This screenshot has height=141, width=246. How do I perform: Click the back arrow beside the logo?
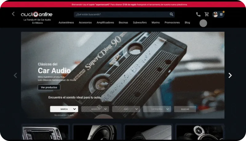[x=13, y=14]
